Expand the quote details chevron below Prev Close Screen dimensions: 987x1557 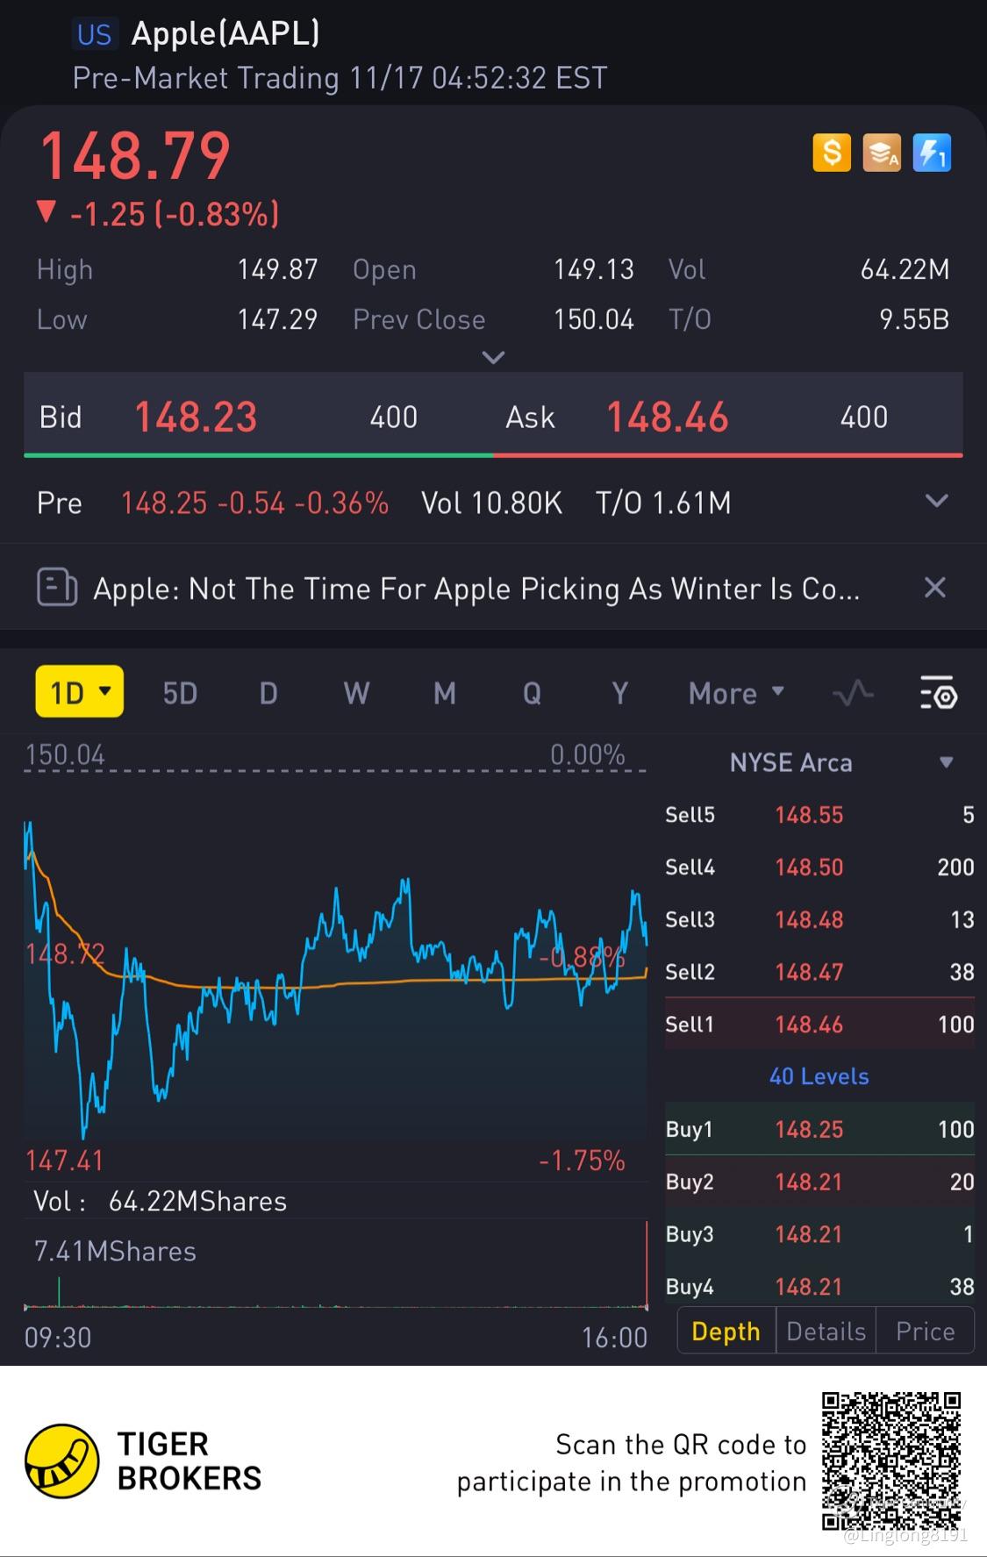(x=494, y=358)
